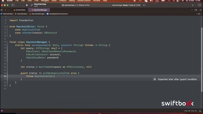Open Spotlight search in menu bar
The height and width of the screenshot is (114, 203).
click(x=174, y=1)
